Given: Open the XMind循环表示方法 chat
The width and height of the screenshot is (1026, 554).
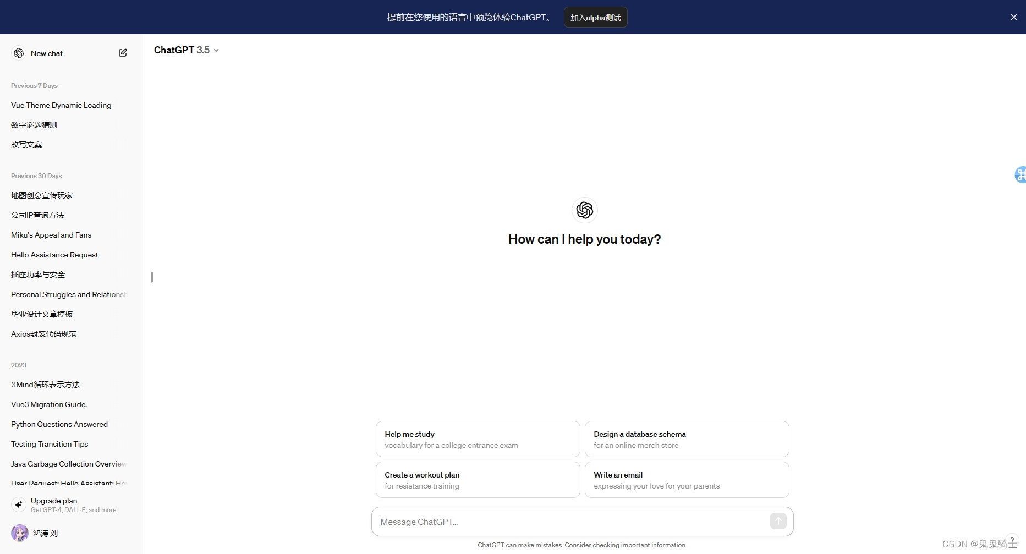Looking at the screenshot, I should (69, 385).
